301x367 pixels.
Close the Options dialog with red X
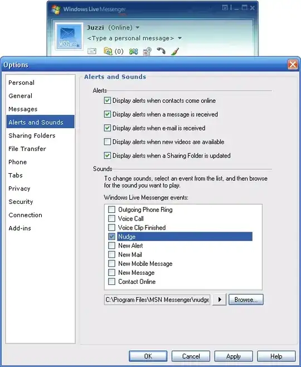coord(293,64)
